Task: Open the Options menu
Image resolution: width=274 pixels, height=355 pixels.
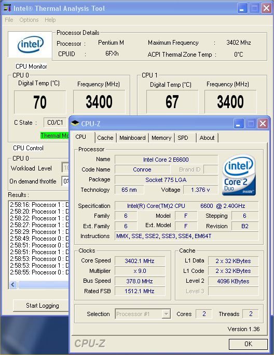Action: pos(29,20)
